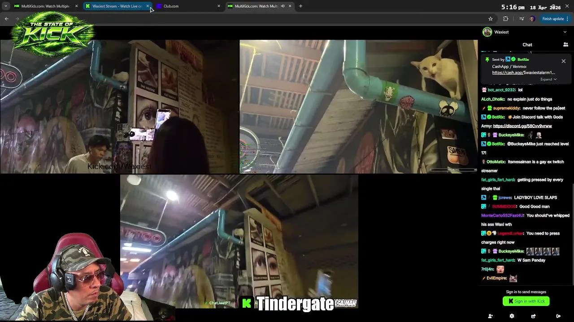Image resolution: width=574 pixels, height=322 pixels.
Task: Click Sign in with Kick button
Action: pos(526,301)
